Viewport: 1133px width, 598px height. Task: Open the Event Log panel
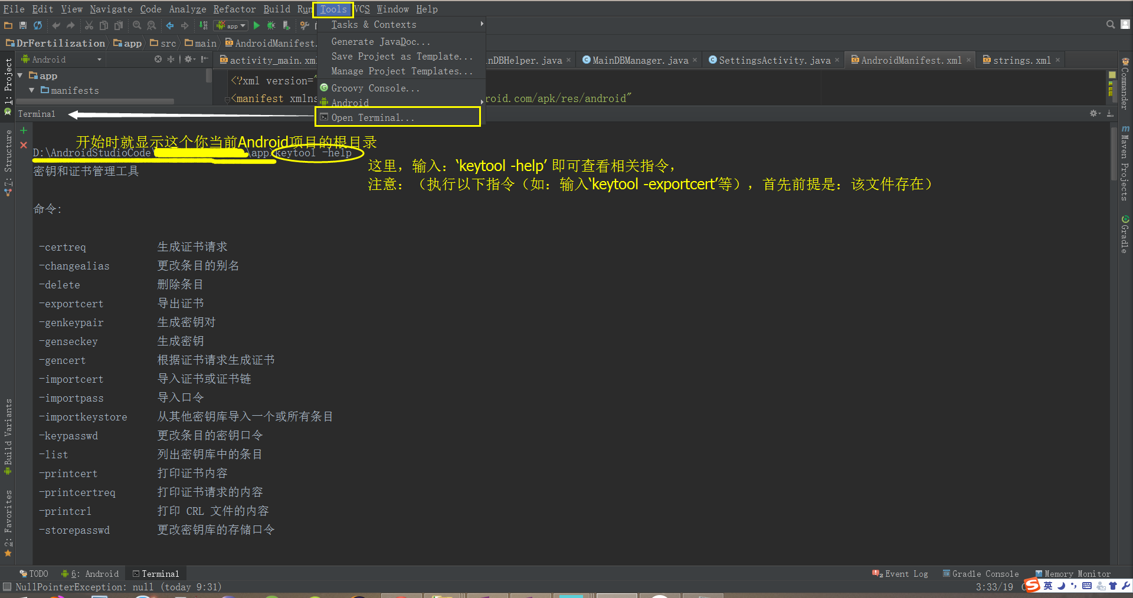[x=900, y=574]
